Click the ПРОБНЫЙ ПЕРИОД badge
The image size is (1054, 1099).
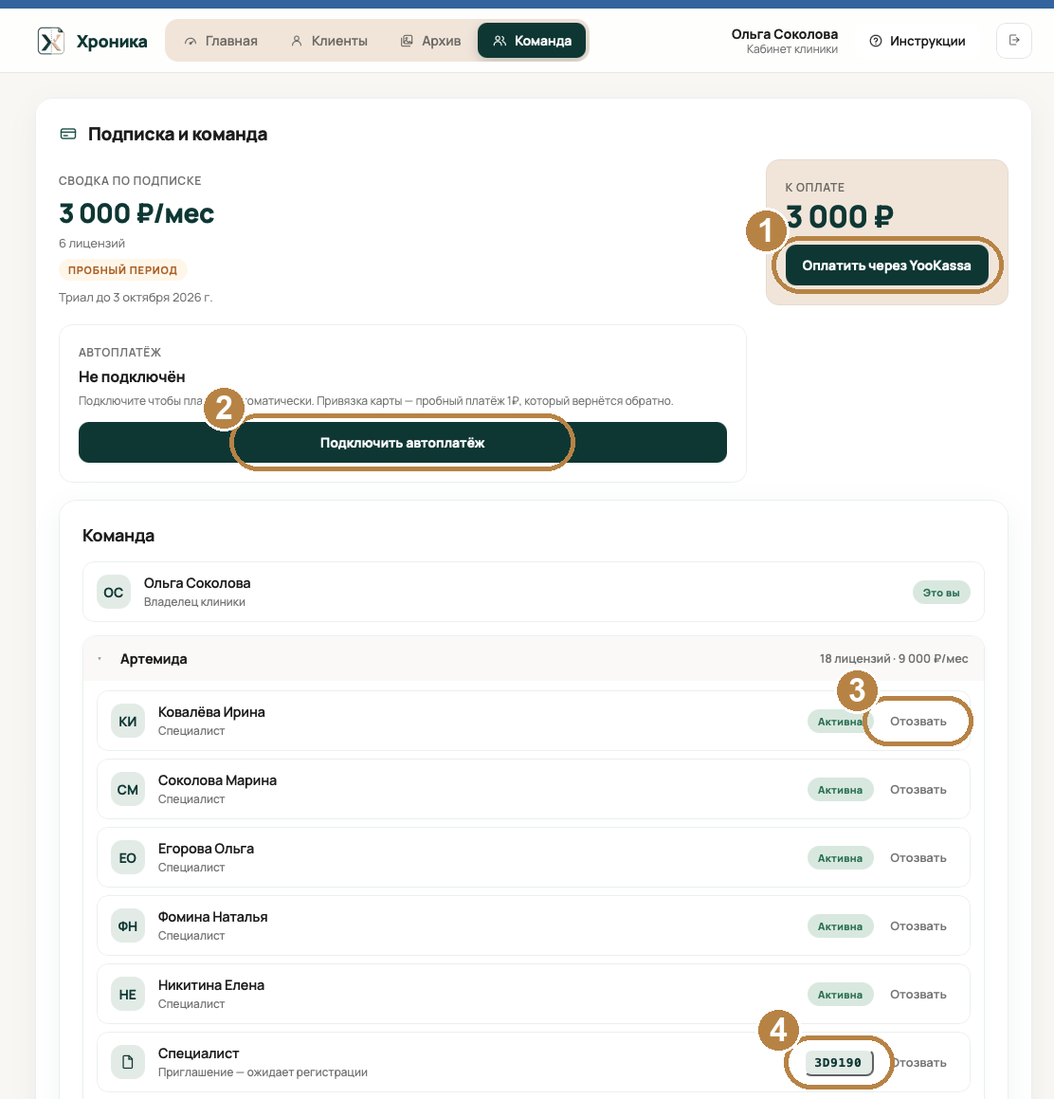pos(122,270)
